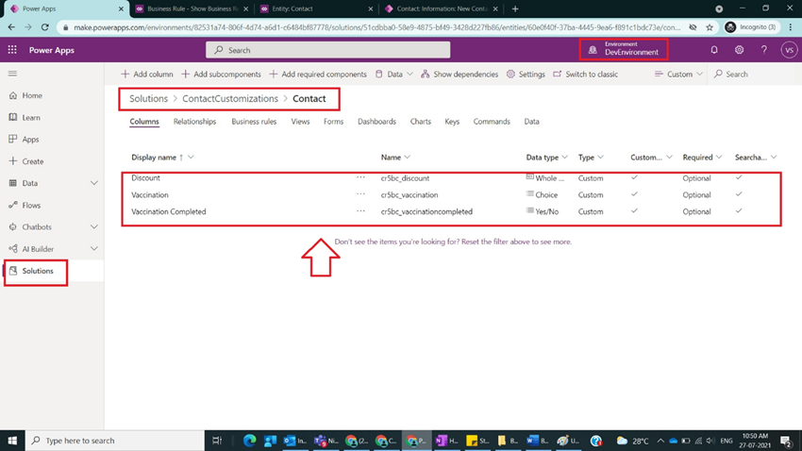Switch to the Views tab
802x451 pixels.
coord(300,122)
